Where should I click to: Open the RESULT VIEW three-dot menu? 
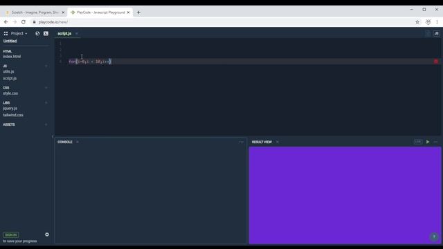[435, 142]
